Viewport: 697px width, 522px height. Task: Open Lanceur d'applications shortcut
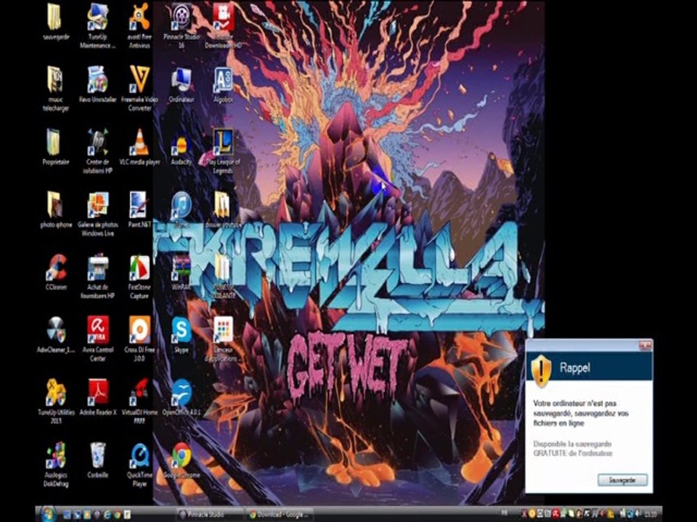coord(223,339)
